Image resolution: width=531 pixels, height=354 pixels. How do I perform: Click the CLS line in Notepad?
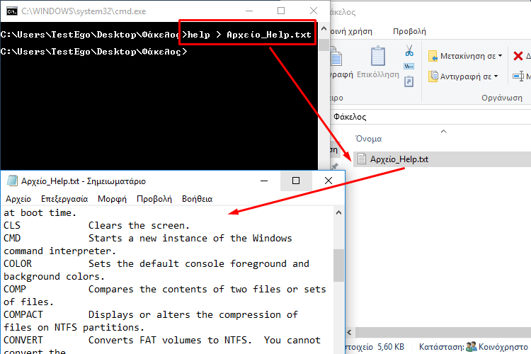pos(96,225)
